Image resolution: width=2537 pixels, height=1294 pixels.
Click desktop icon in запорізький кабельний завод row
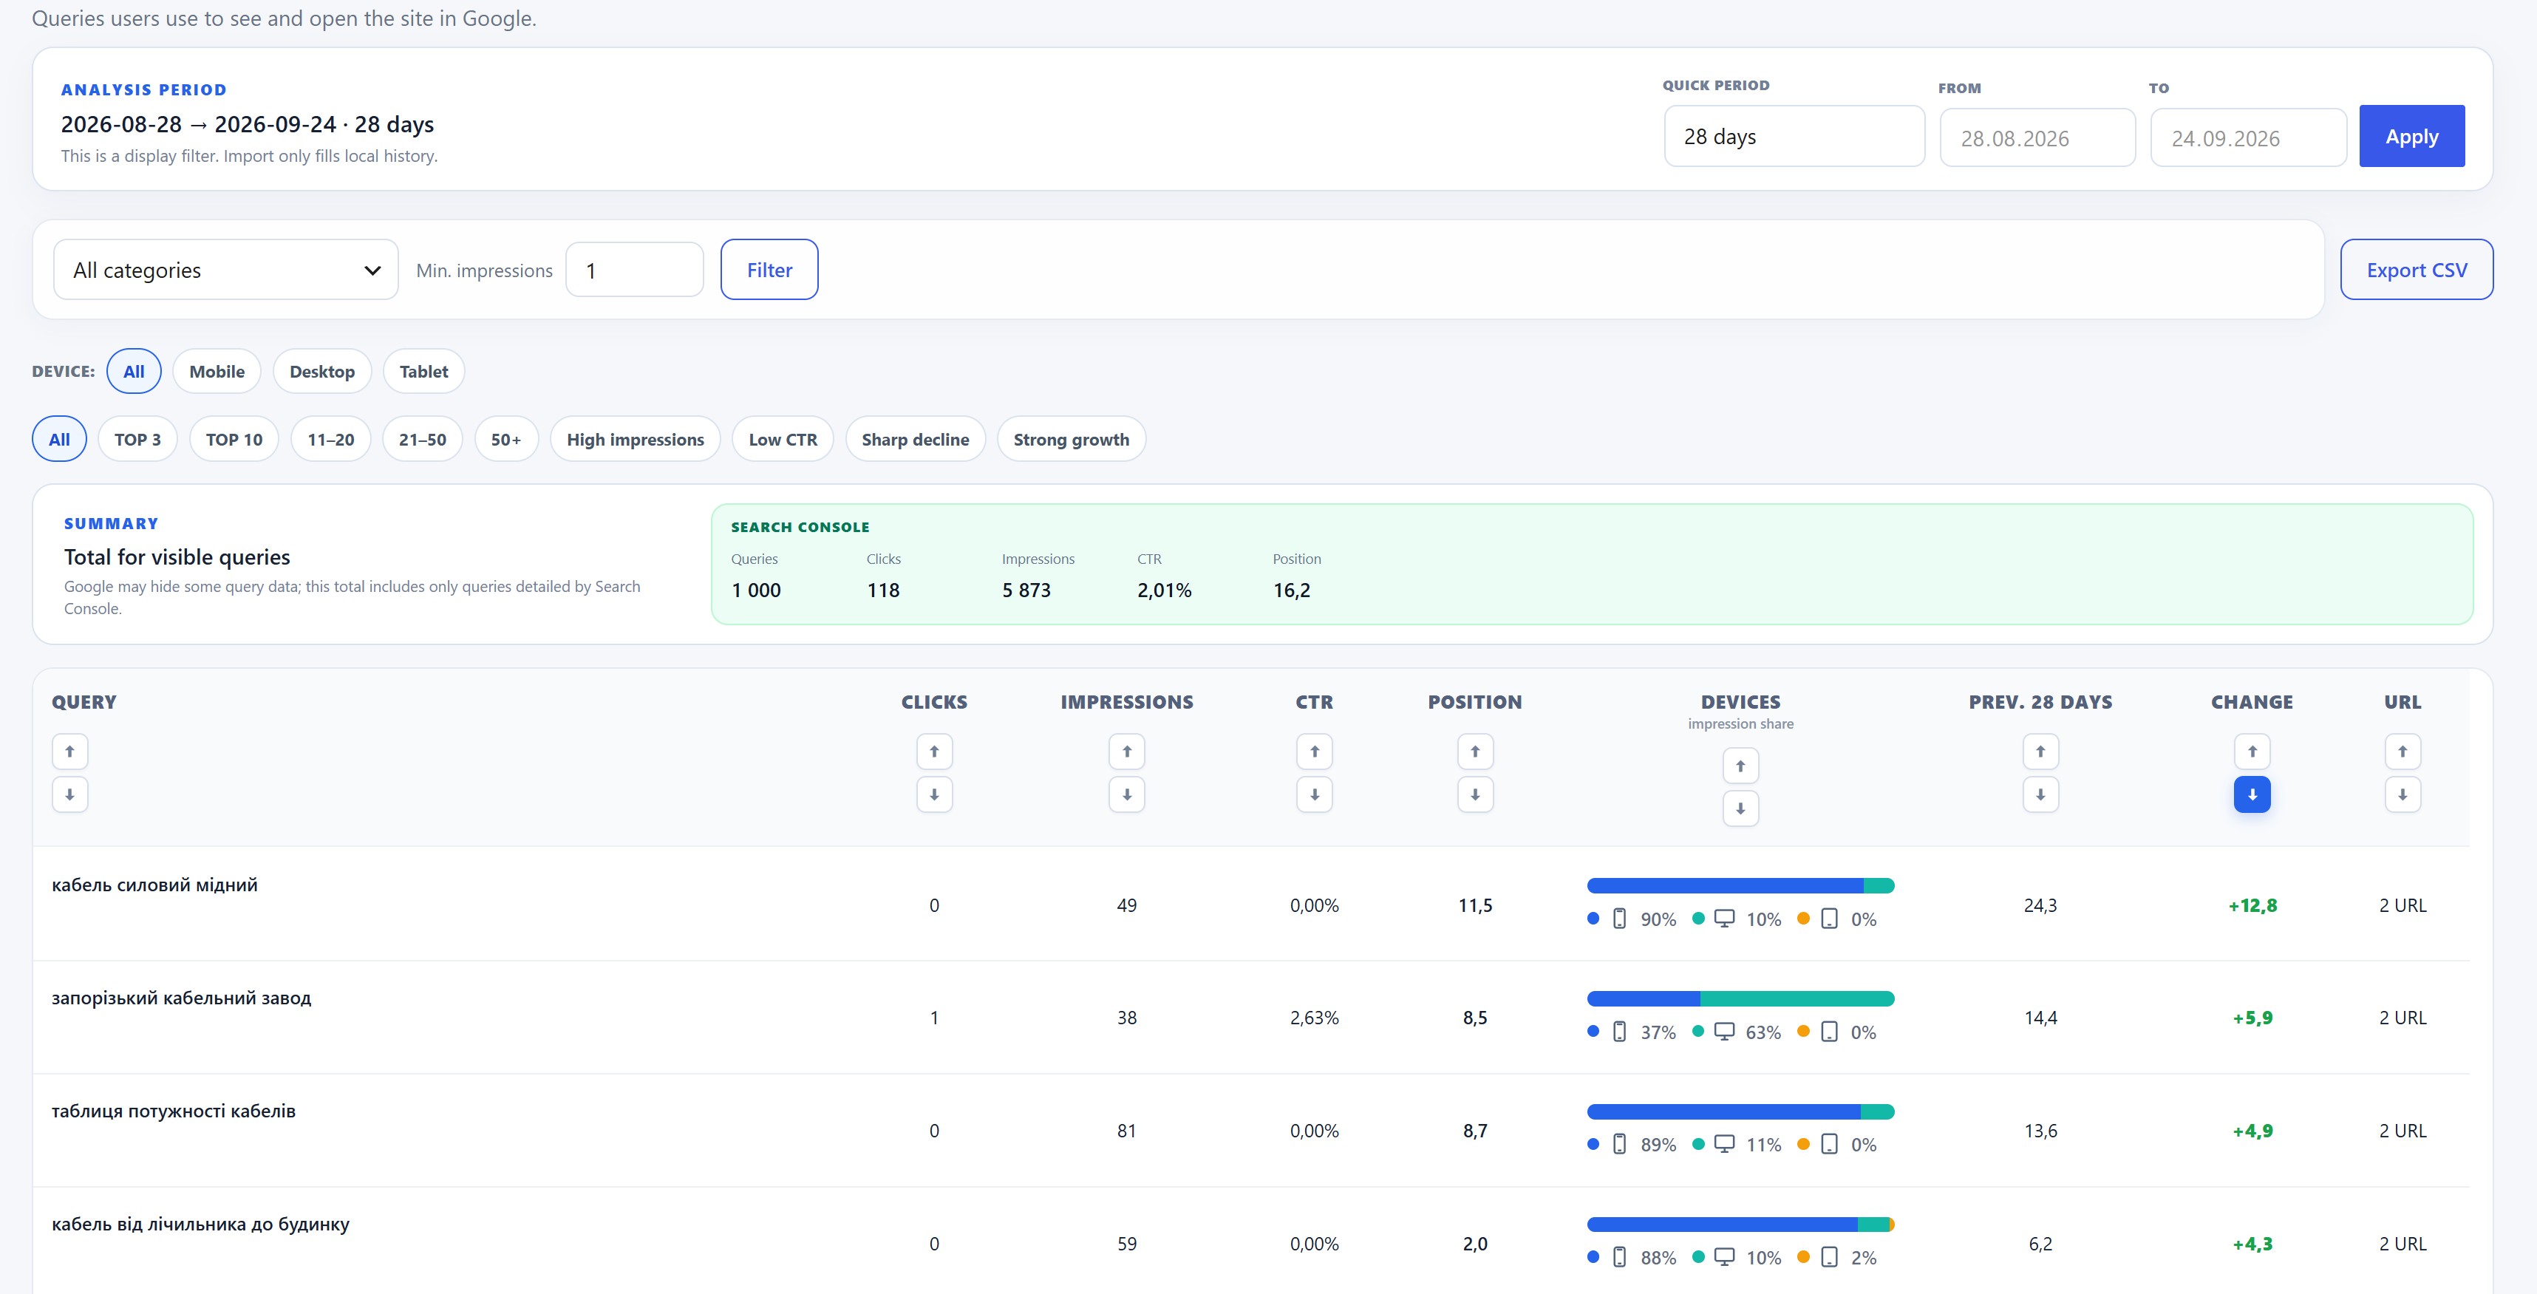(1723, 1031)
